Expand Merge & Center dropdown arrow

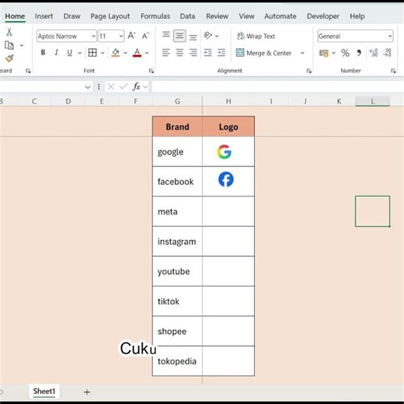pos(302,53)
